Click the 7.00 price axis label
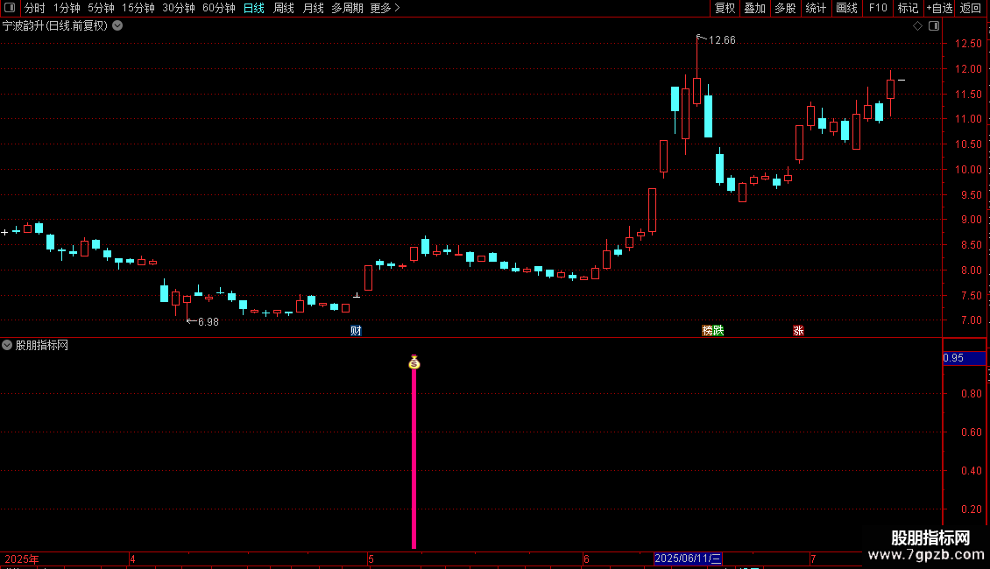The height and width of the screenshot is (569, 990). [972, 320]
